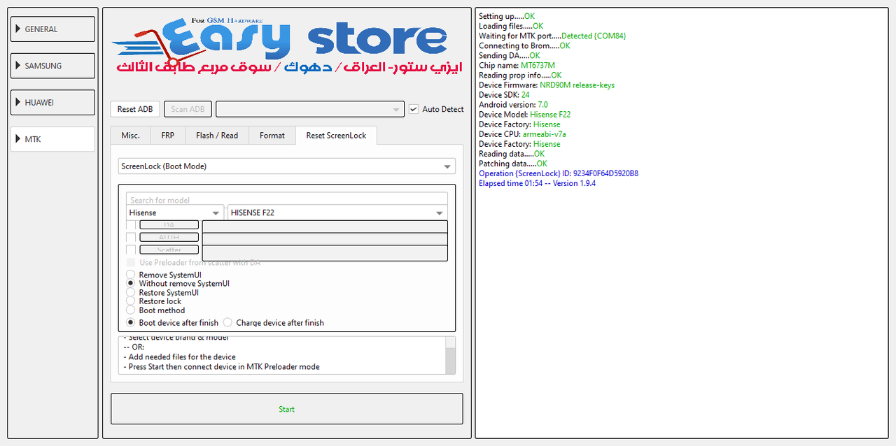Open the MTK sidebar section
The width and height of the screenshot is (896, 446).
pos(53,139)
